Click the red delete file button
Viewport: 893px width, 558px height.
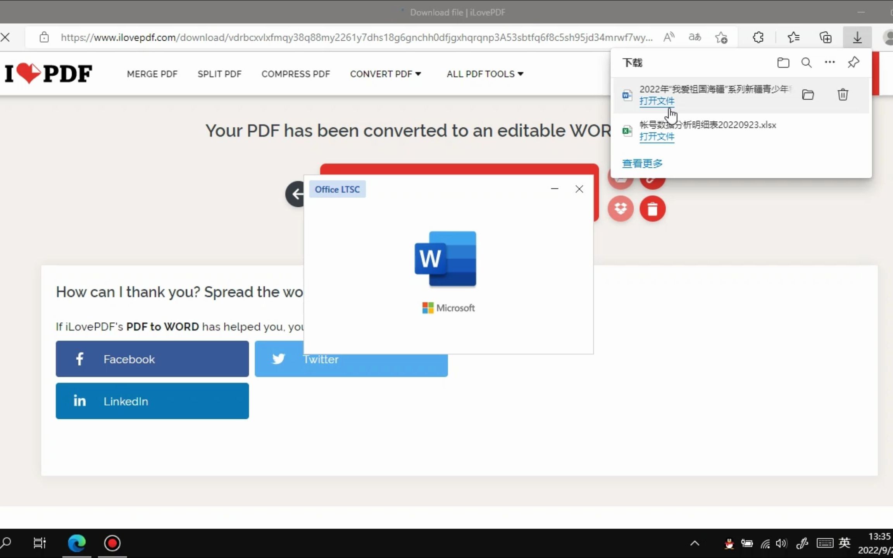pyautogui.click(x=652, y=209)
